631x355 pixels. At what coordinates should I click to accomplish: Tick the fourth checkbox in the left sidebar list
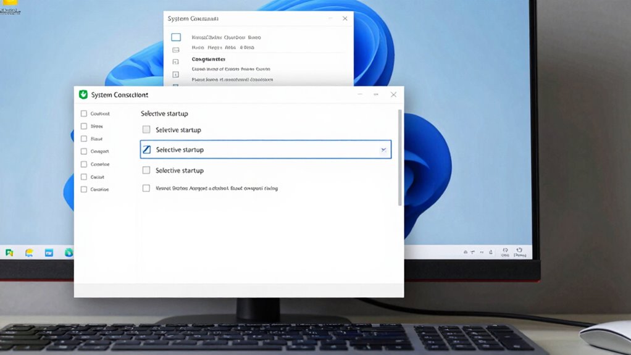coord(84,151)
